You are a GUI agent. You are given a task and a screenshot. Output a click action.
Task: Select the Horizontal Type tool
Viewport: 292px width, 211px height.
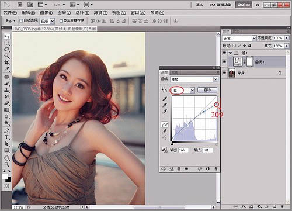[x=6, y=137]
